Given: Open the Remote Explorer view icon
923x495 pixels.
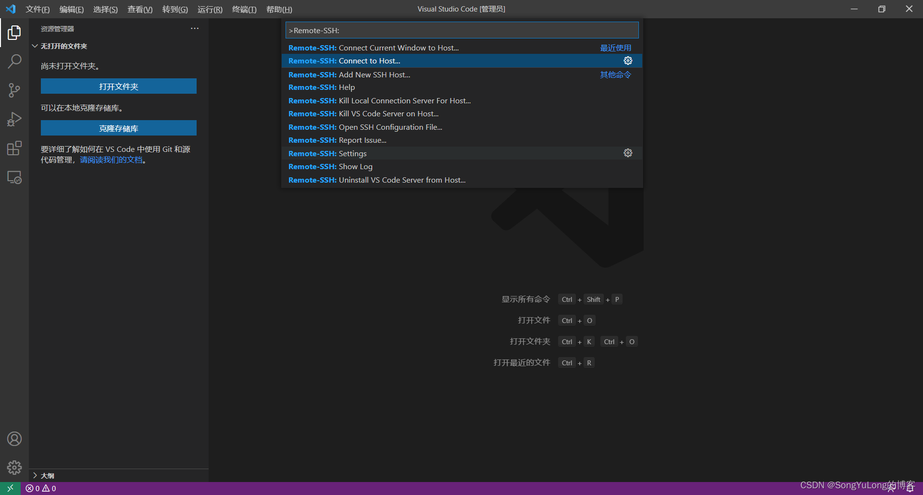Looking at the screenshot, I should pos(14,177).
